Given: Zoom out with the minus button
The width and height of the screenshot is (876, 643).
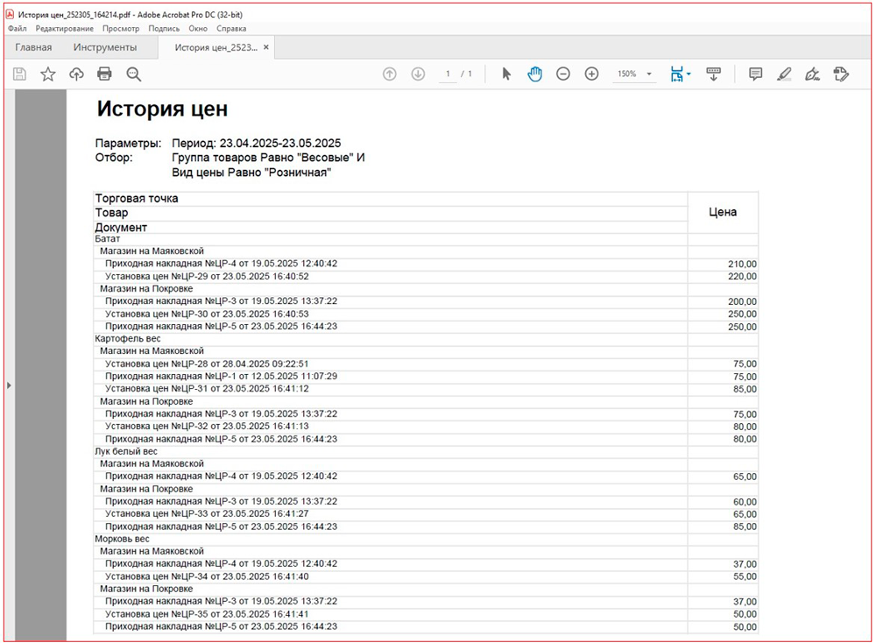Looking at the screenshot, I should (563, 74).
